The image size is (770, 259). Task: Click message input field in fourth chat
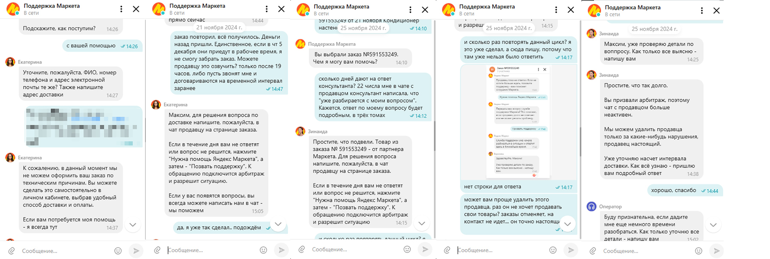pos(499,250)
